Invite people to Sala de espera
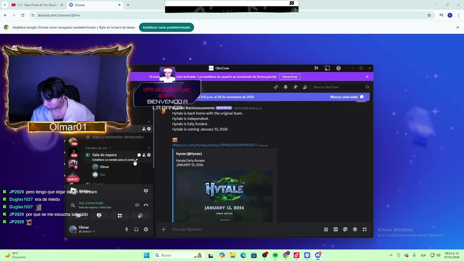Screen dimensions: 464x261 144,155
